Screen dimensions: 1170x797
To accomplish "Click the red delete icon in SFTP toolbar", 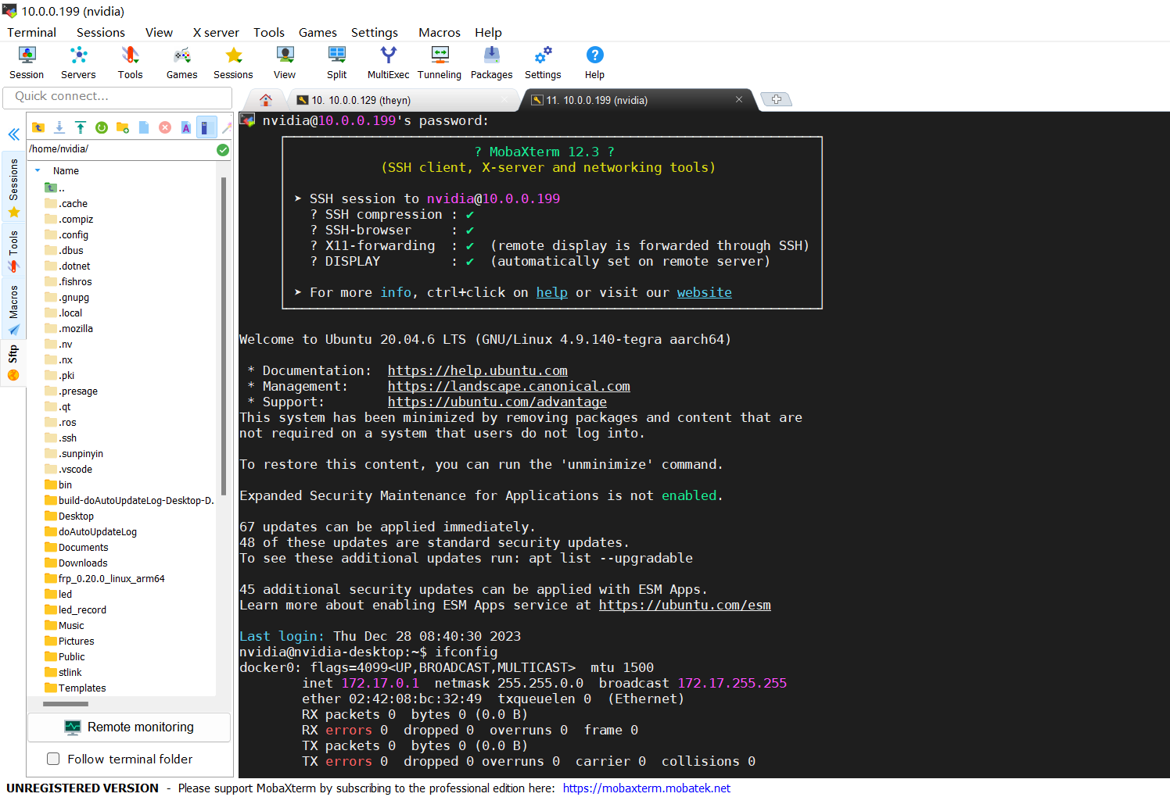I will 165,127.
